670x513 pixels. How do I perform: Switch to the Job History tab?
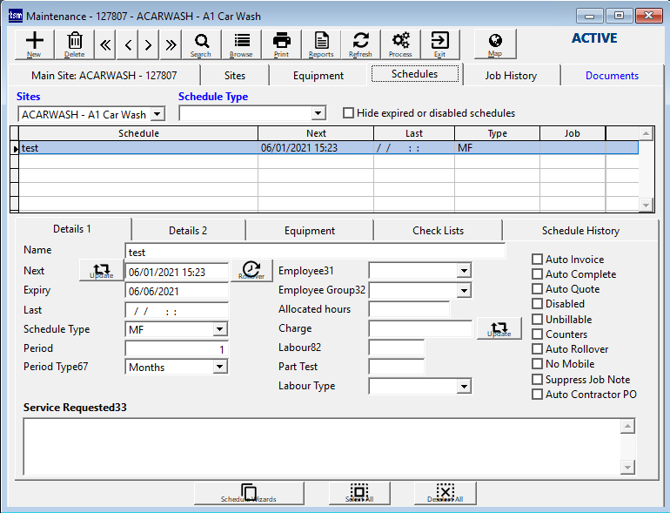click(x=511, y=76)
